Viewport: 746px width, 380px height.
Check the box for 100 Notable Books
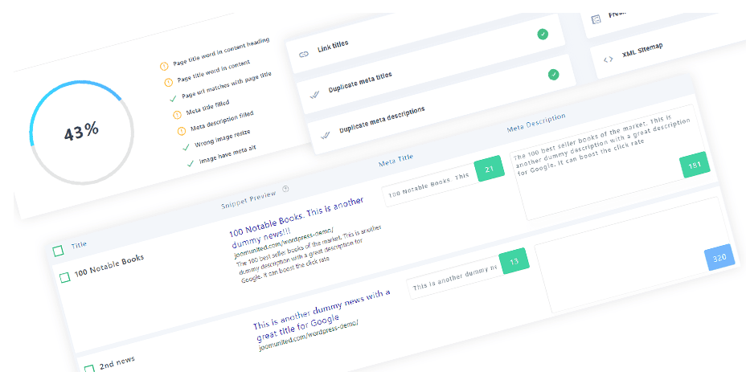[x=64, y=277]
